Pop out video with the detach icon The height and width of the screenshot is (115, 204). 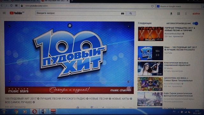click(x=70, y=26)
